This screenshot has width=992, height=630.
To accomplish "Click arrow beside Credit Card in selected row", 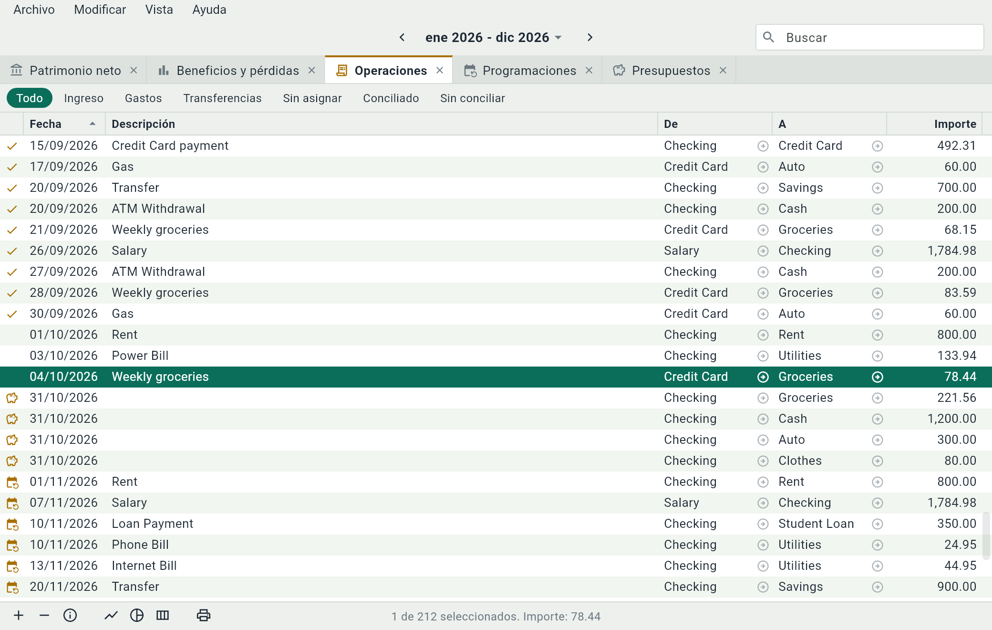I will click(763, 377).
